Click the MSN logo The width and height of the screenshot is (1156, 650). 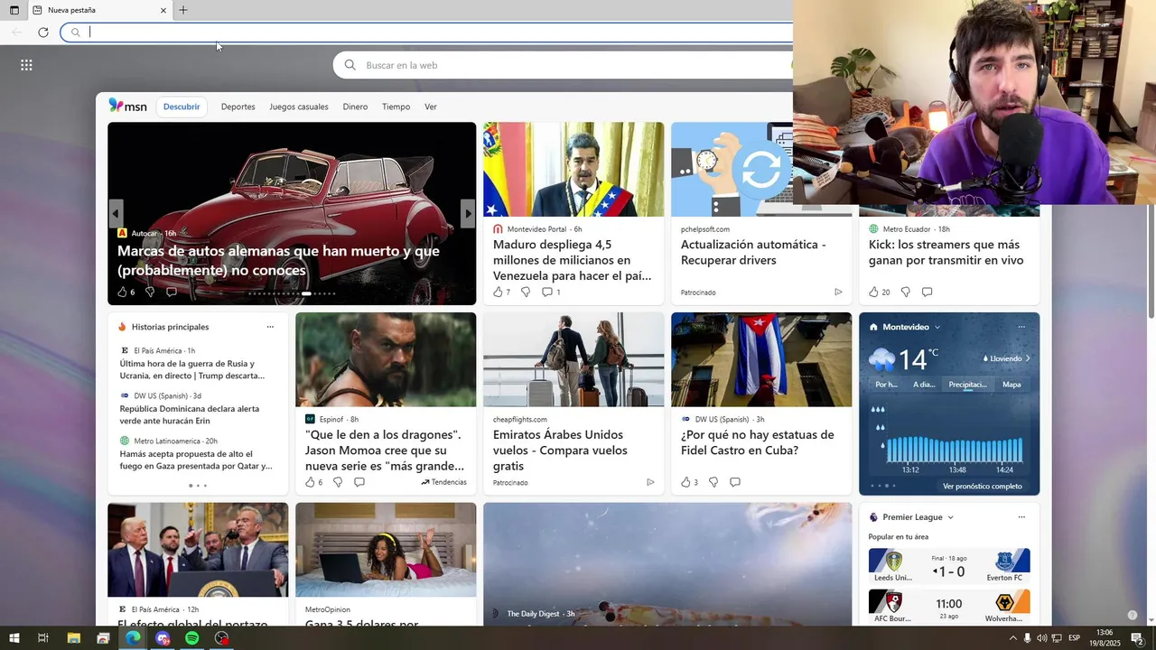127,106
